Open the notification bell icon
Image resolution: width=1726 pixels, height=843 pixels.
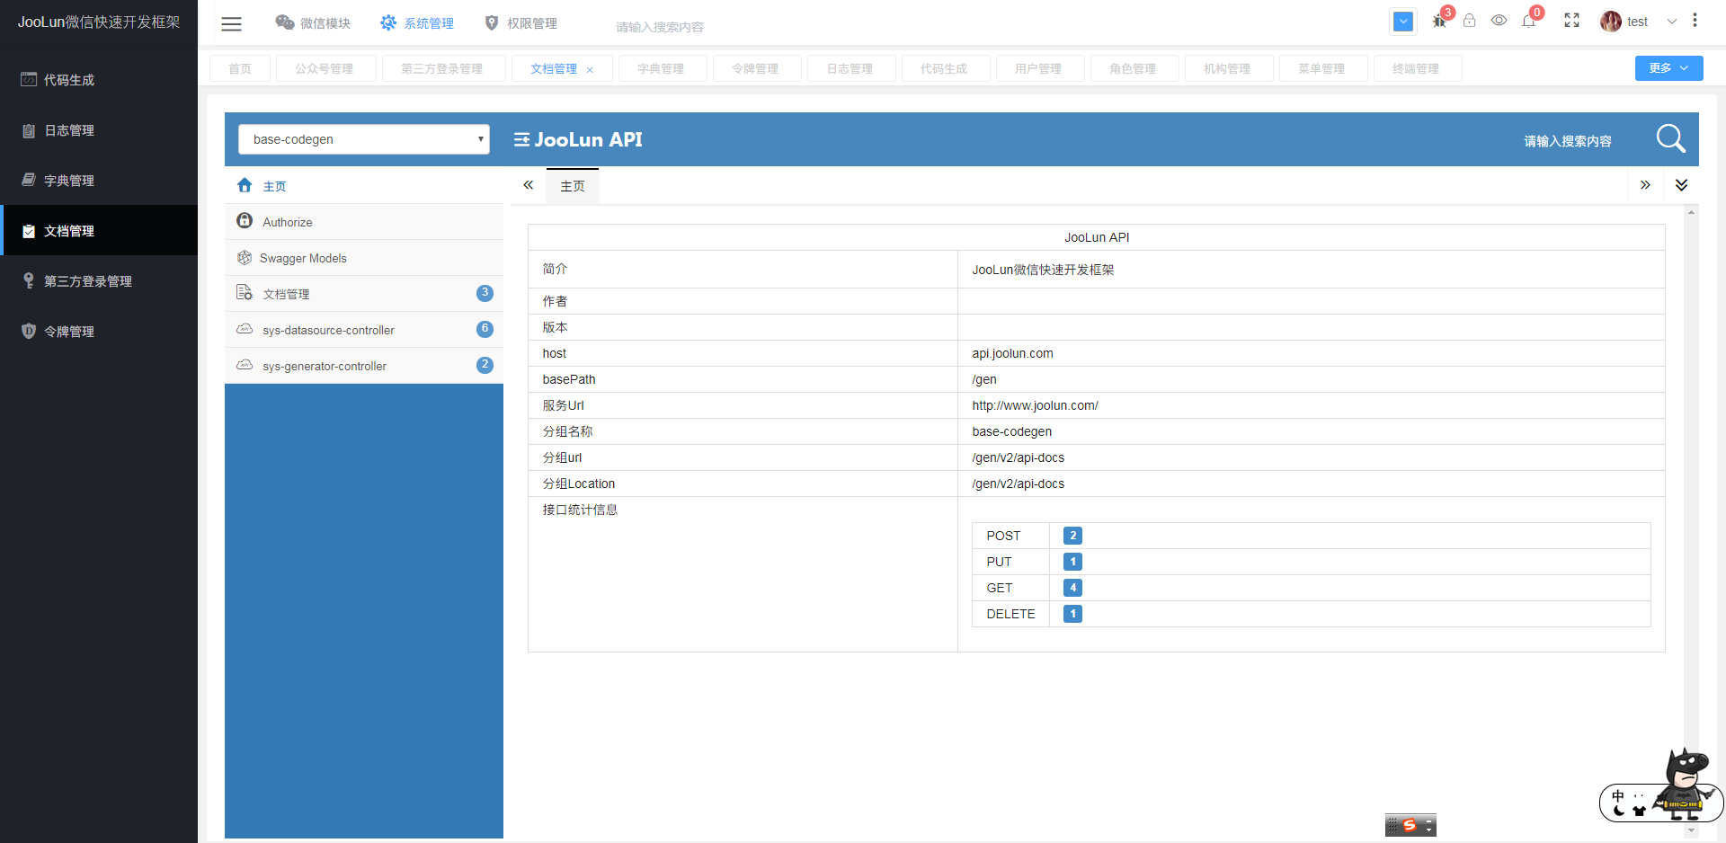1529,21
